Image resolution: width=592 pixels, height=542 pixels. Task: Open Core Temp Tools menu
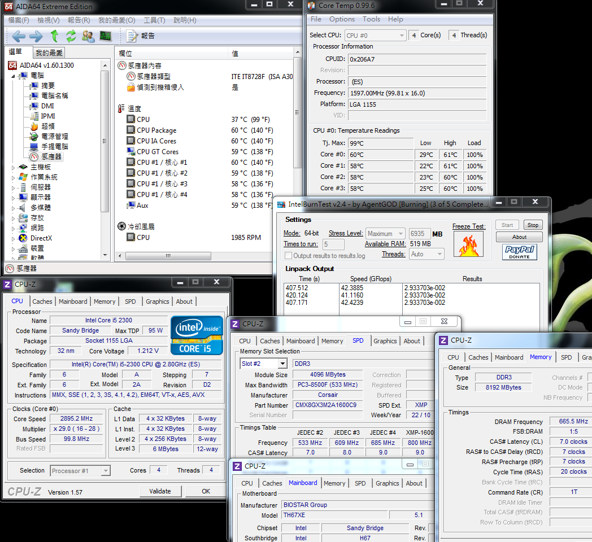point(372,19)
